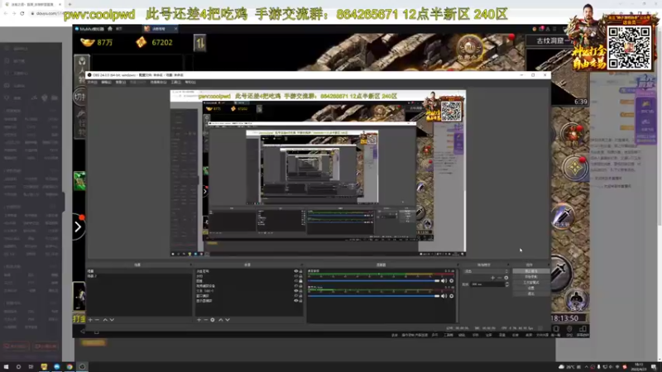Click the 开始录制 recording button
Image resolution: width=662 pixels, height=372 pixels.
tap(530, 277)
